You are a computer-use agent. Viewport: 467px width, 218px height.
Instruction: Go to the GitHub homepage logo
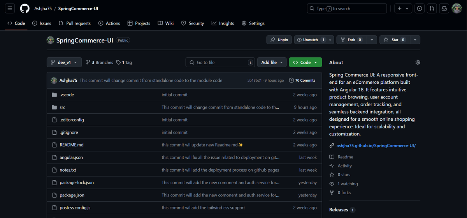pos(25,9)
